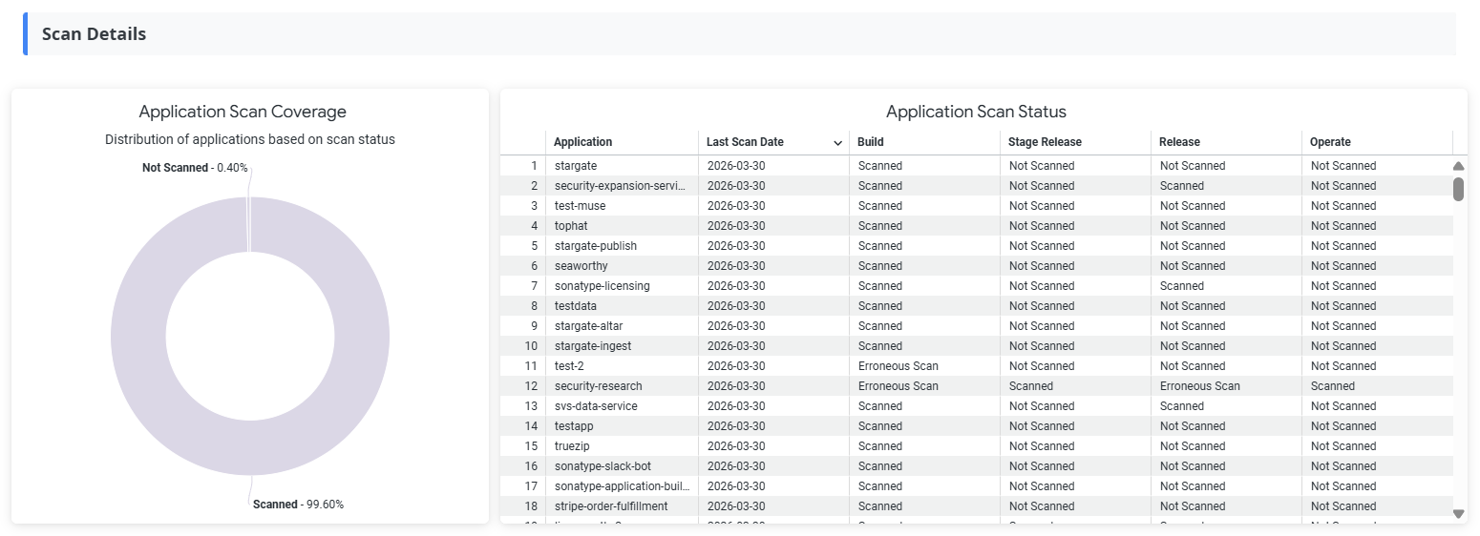Click Scanned release cell for security-expansion-servi...
Image resolution: width=1480 pixels, height=536 pixels.
1226,186
